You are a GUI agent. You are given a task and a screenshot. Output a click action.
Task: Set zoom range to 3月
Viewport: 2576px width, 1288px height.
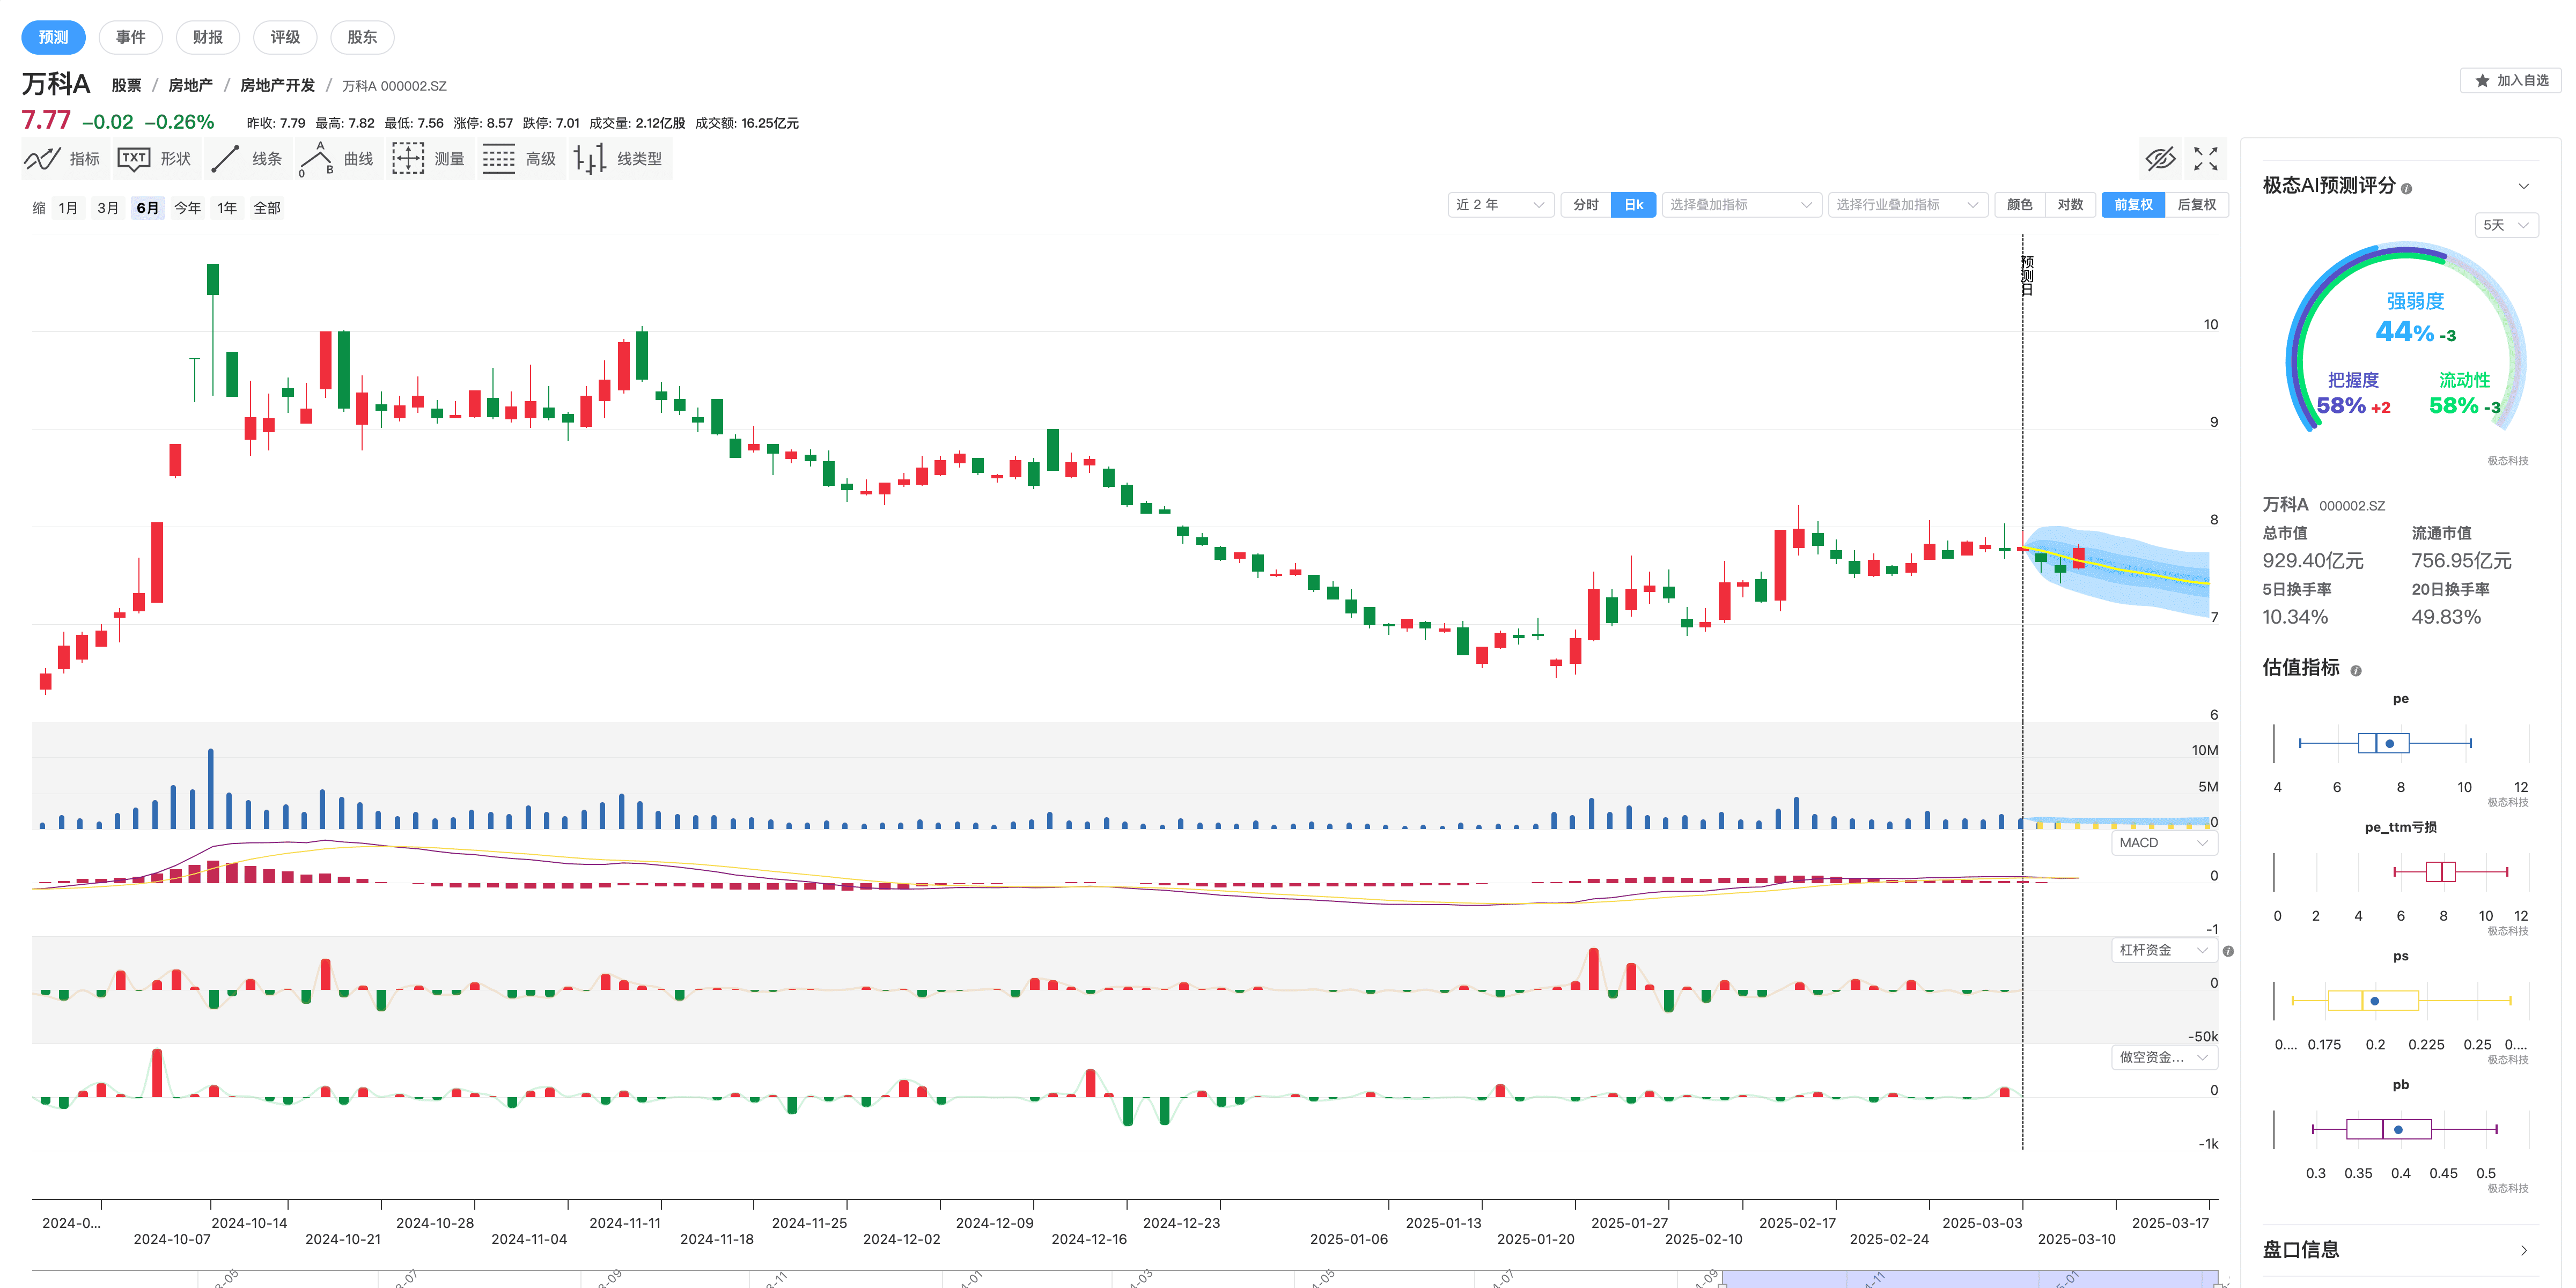click(108, 208)
